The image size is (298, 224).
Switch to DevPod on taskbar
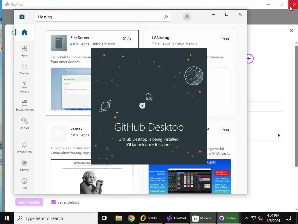(x=176, y=218)
